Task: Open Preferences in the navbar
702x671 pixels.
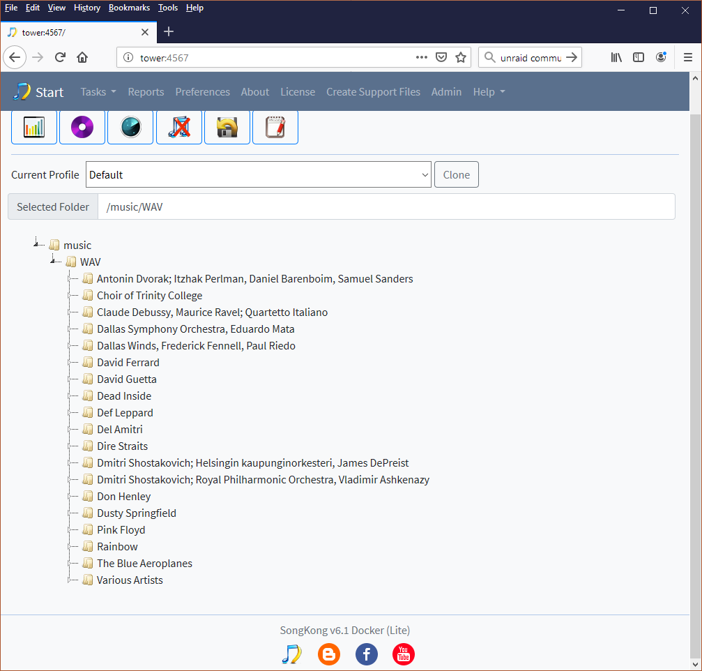Action: 202,92
